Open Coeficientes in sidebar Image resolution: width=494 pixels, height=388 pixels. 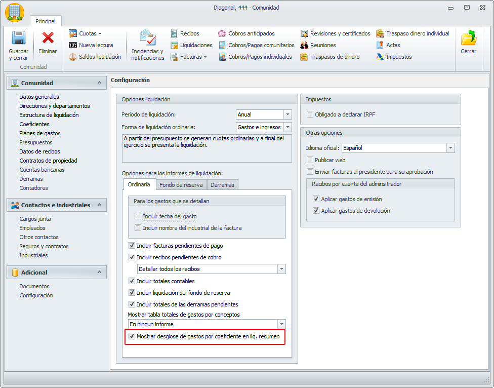(34, 124)
